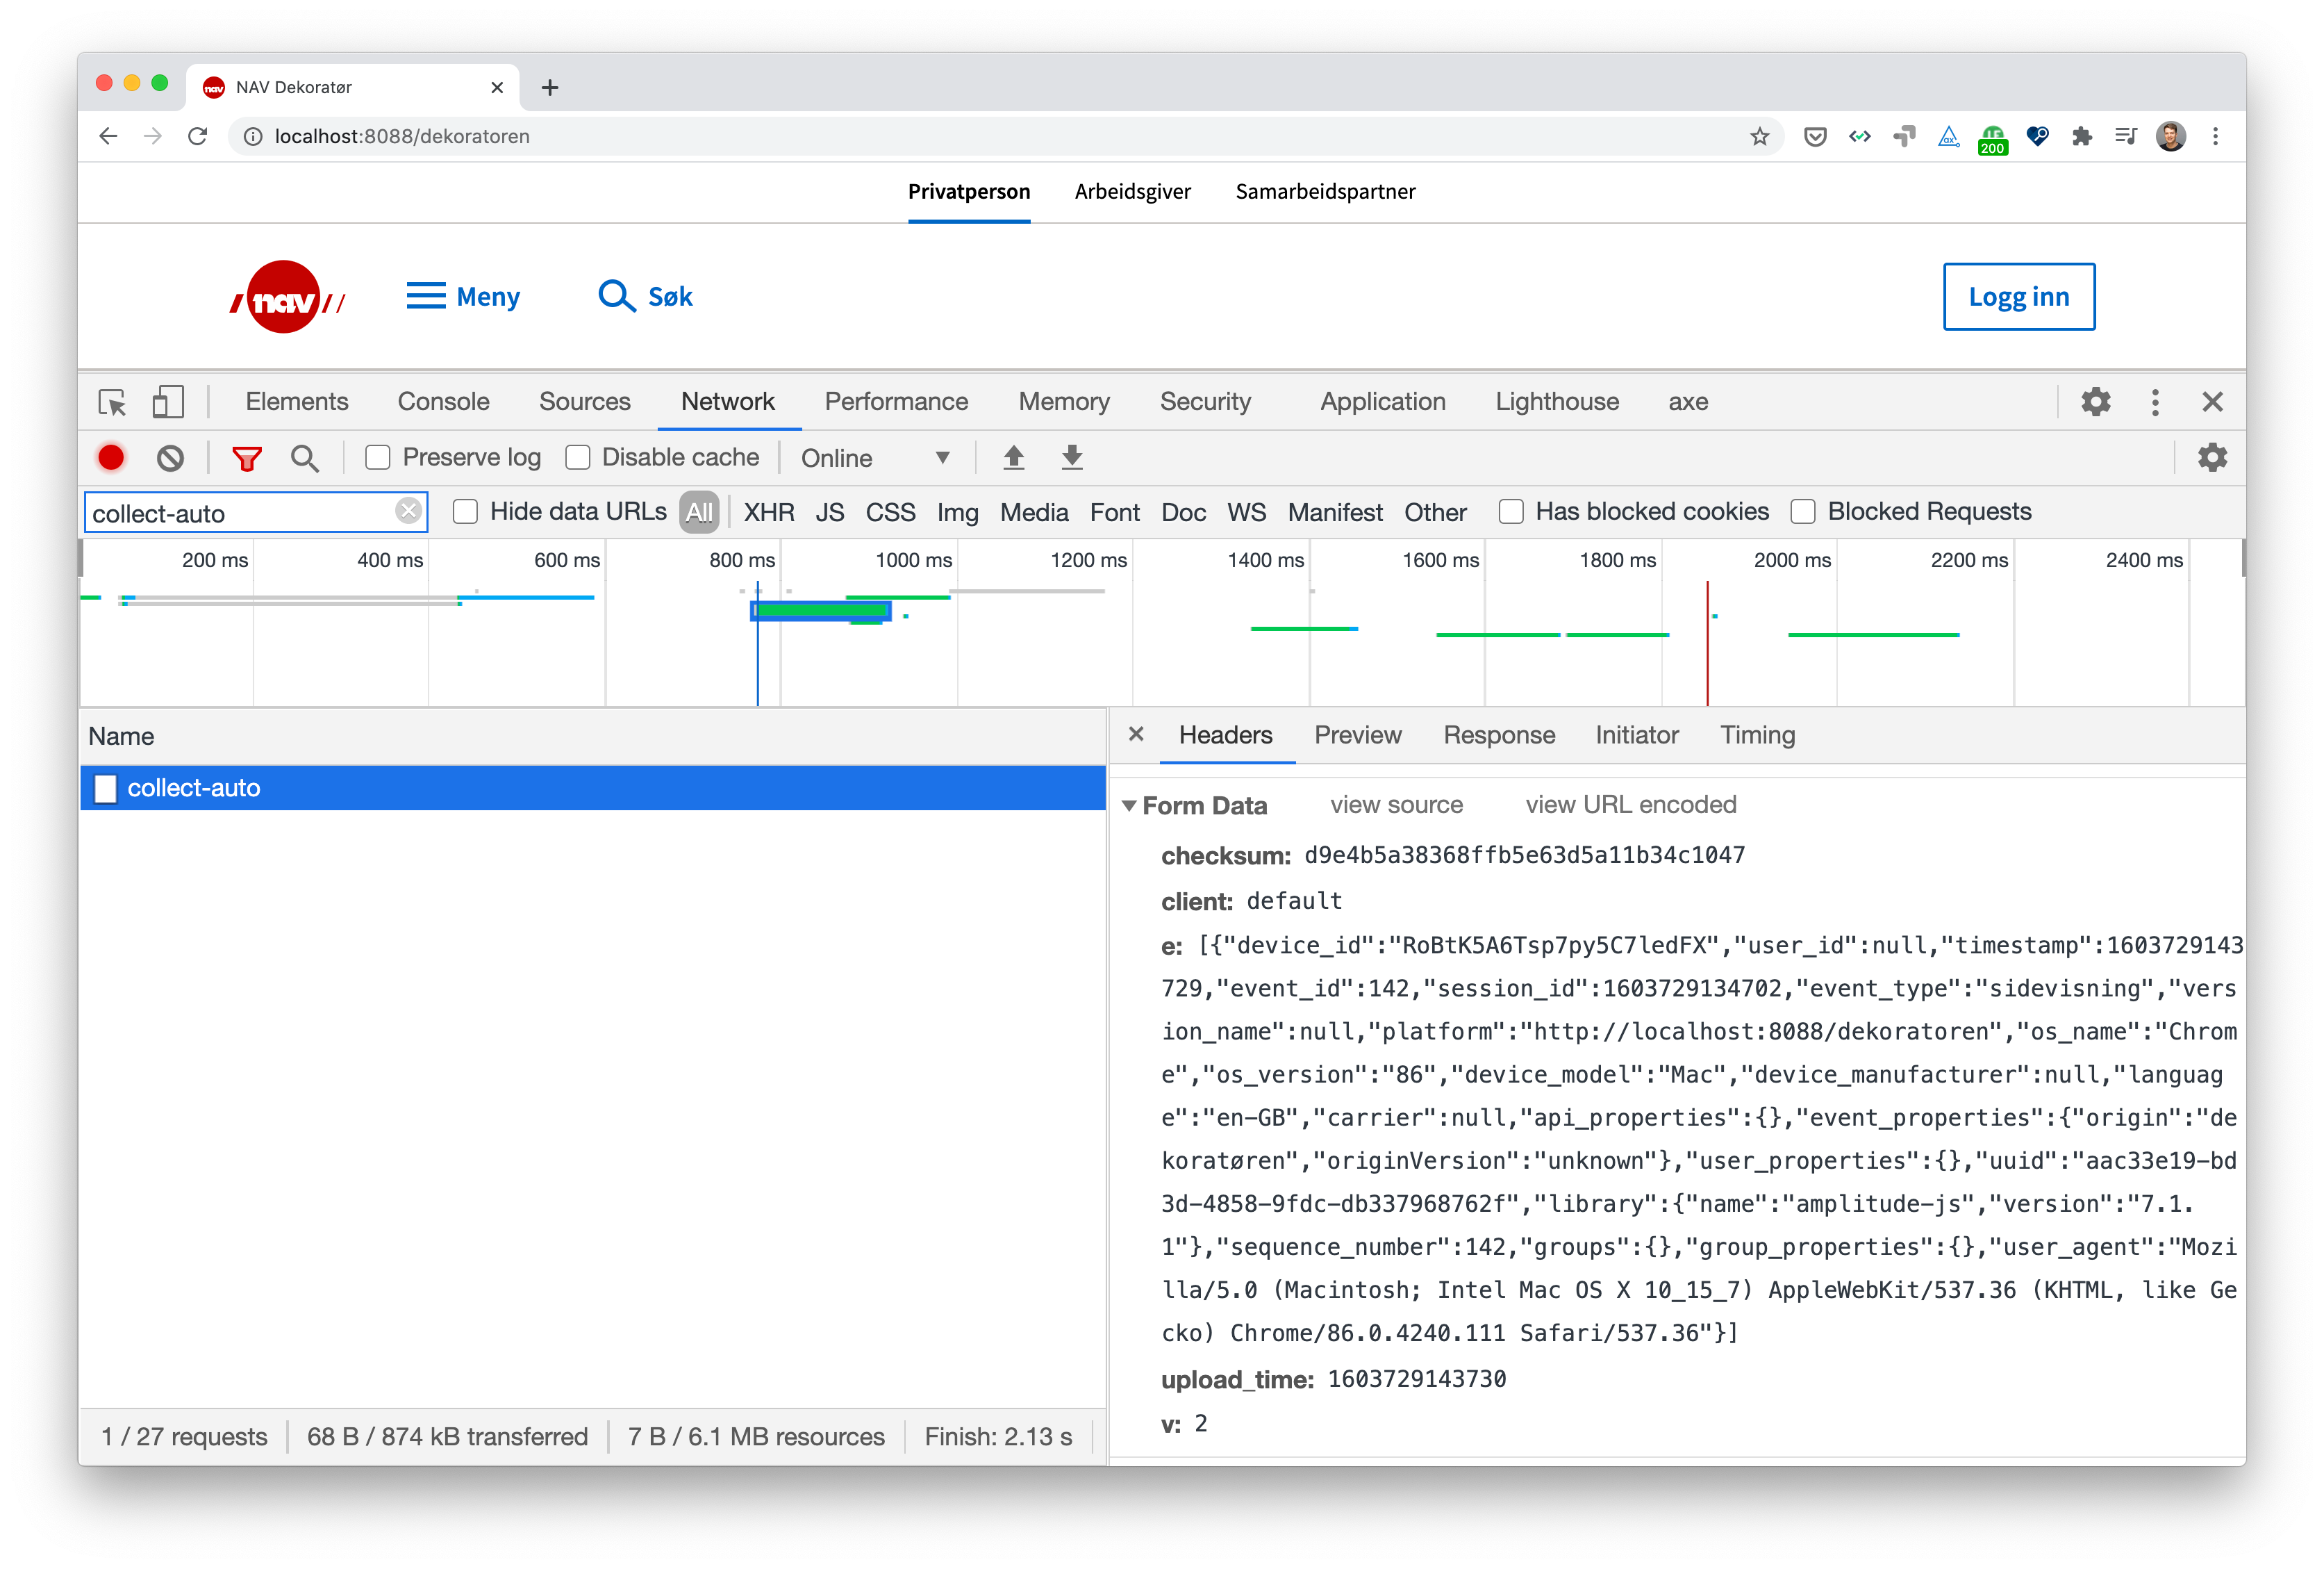This screenshot has width=2324, height=1569.
Task: Toggle the red filter funnel icon
Action: click(246, 459)
